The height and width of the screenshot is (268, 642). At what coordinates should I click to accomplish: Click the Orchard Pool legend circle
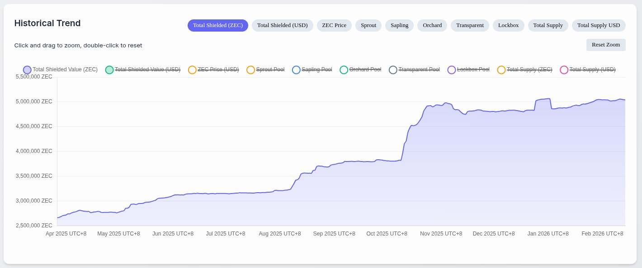point(344,70)
